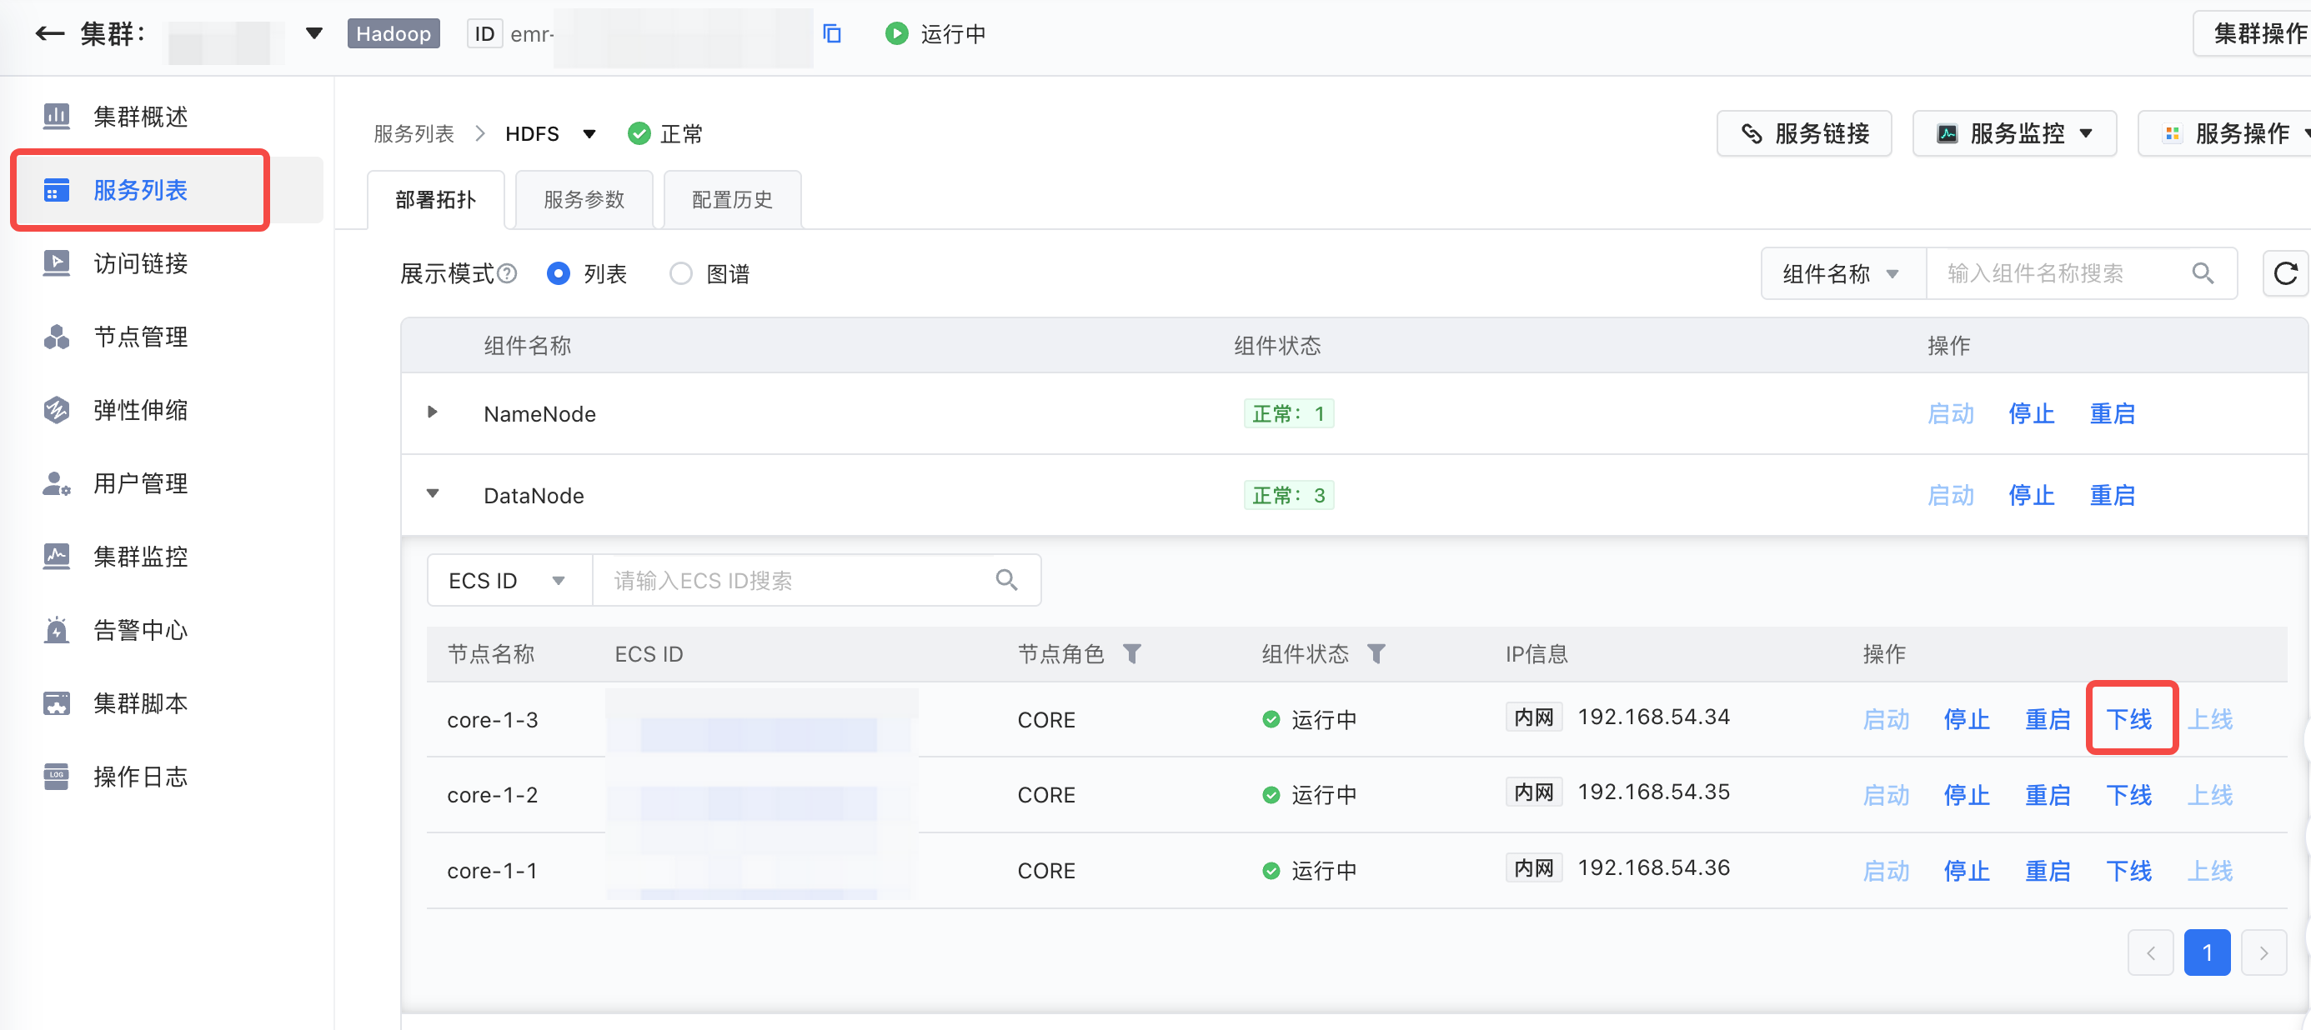Open 集群概述 in the sidebar
Image resolution: width=2311 pixels, height=1030 pixels.
tap(140, 117)
